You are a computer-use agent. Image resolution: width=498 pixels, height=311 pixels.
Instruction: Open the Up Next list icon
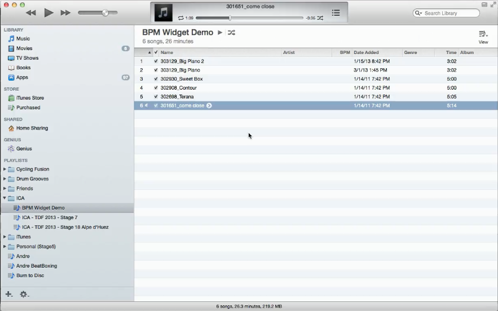pyautogui.click(x=336, y=12)
